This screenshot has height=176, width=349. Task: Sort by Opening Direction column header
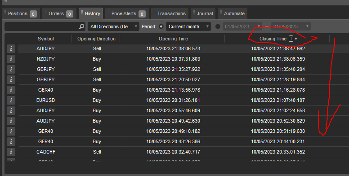96,39
